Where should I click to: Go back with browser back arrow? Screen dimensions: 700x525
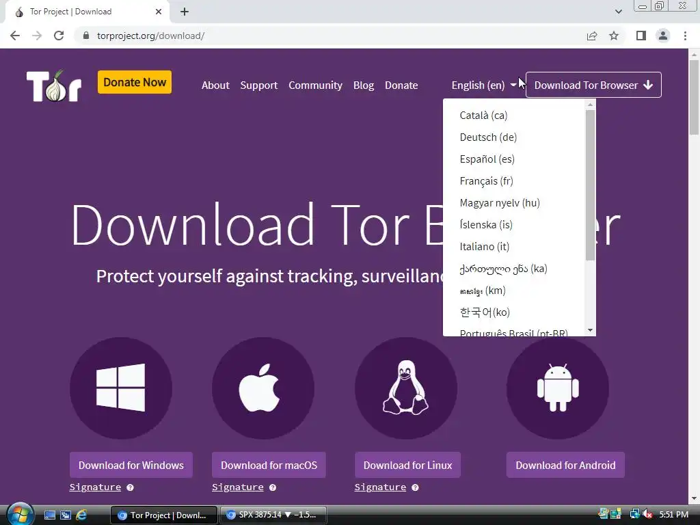click(x=15, y=36)
